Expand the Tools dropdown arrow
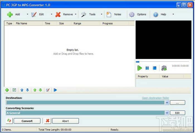This screenshot has height=133, width=195. point(101,14)
